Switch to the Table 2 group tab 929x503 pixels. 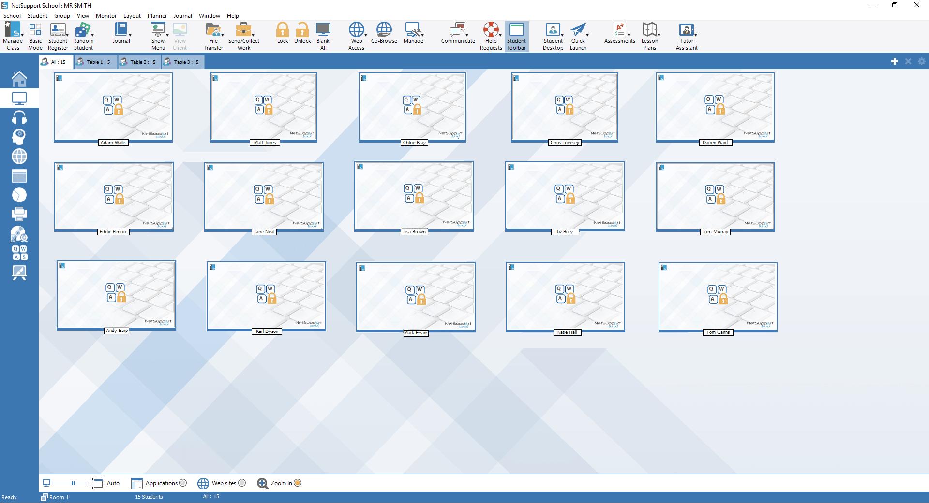139,62
